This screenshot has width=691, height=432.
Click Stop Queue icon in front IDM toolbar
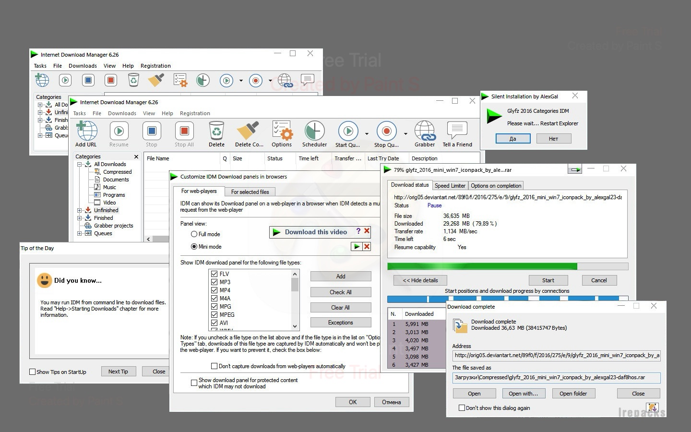click(386, 131)
